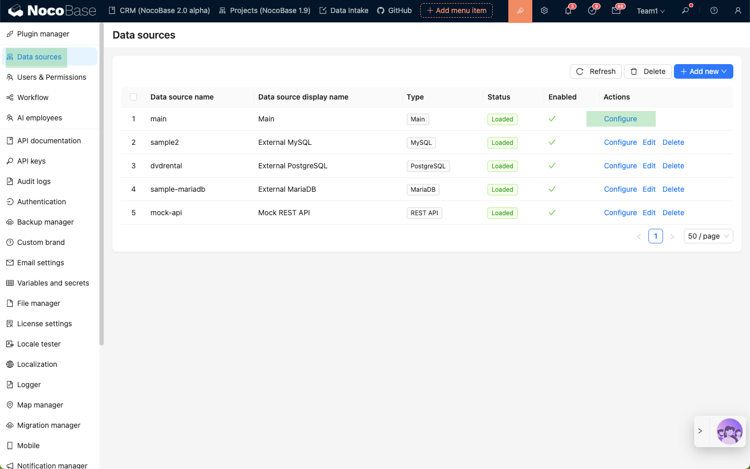This screenshot has height=469, width=750.
Task: Click the sidebar vertical scrollbar
Action: pos(102,182)
